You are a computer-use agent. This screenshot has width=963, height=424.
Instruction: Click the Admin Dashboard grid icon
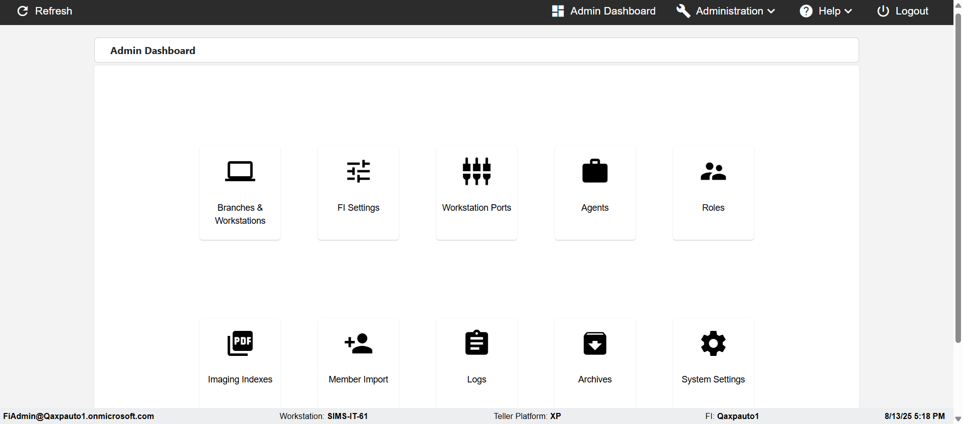(x=558, y=11)
